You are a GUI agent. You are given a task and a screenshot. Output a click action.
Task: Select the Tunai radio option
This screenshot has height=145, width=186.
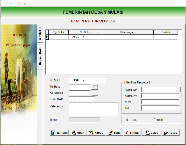(x=127, y=120)
